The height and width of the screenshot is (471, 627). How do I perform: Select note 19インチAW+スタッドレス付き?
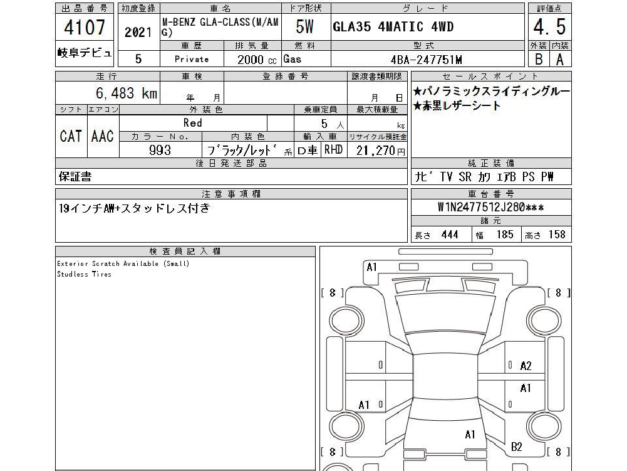pos(134,208)
